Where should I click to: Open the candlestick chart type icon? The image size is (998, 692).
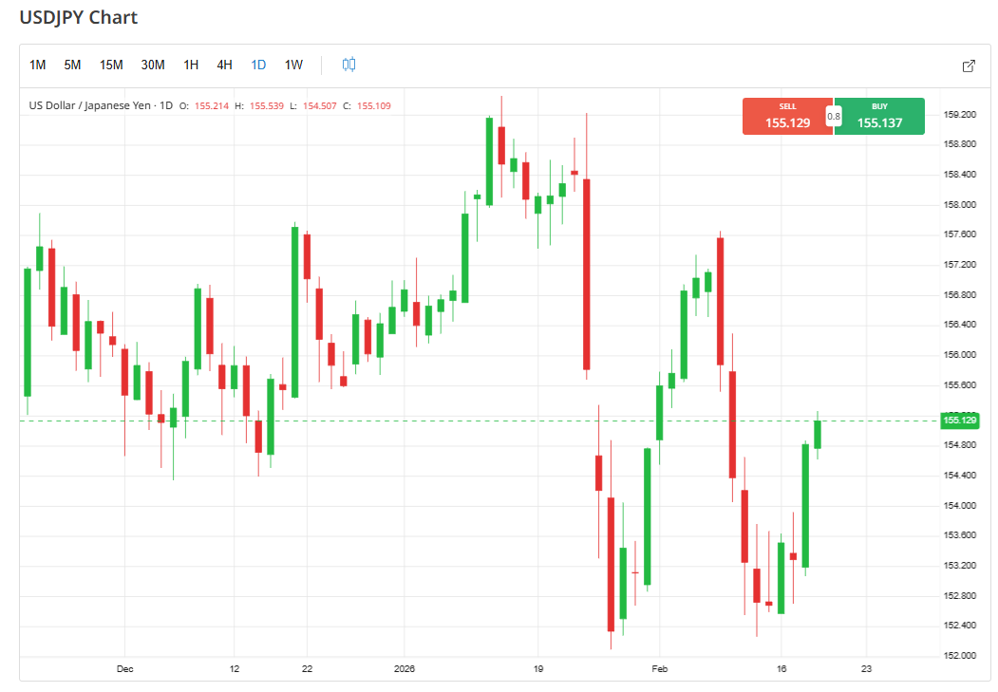349,65
